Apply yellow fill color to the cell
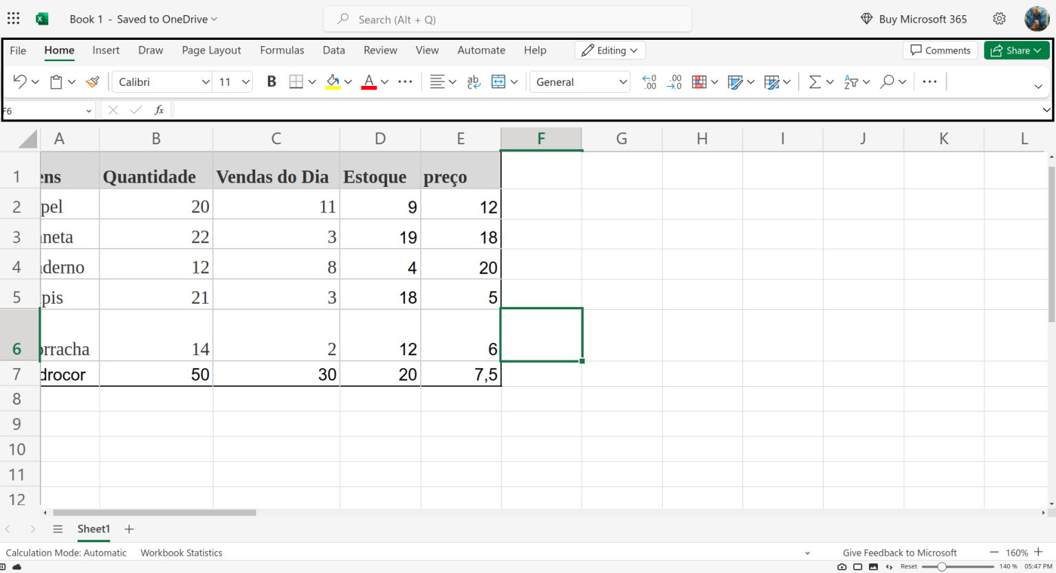1056x573 pixels. (x=333, y=81)
